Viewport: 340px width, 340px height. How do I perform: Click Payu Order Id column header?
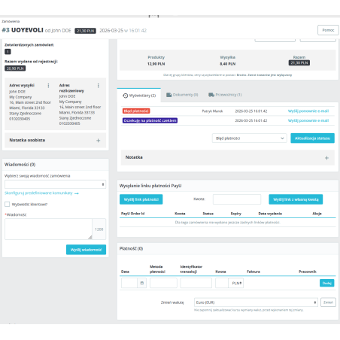[133, 214]
